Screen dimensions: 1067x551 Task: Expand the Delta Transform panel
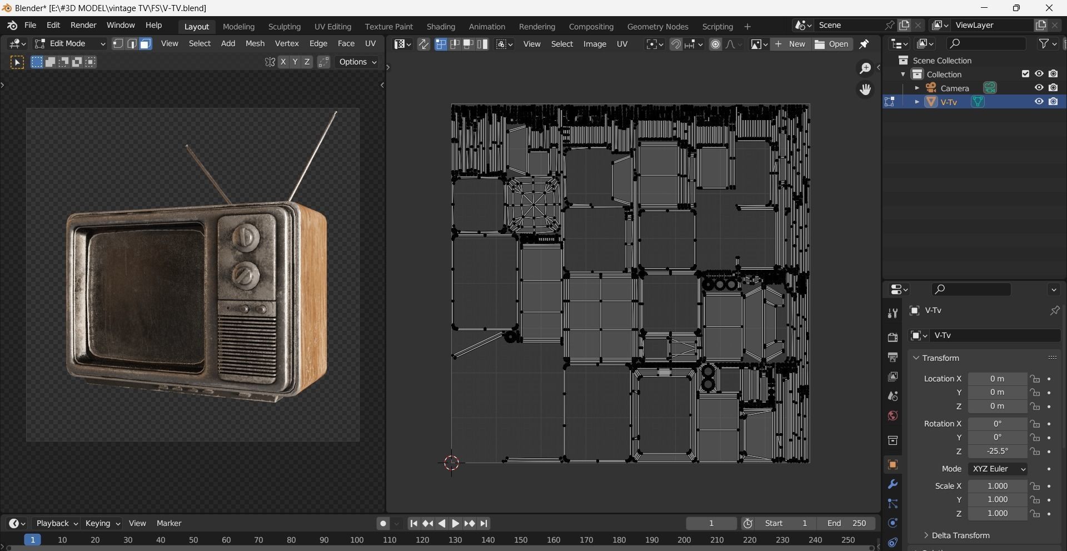click(960, 535)
